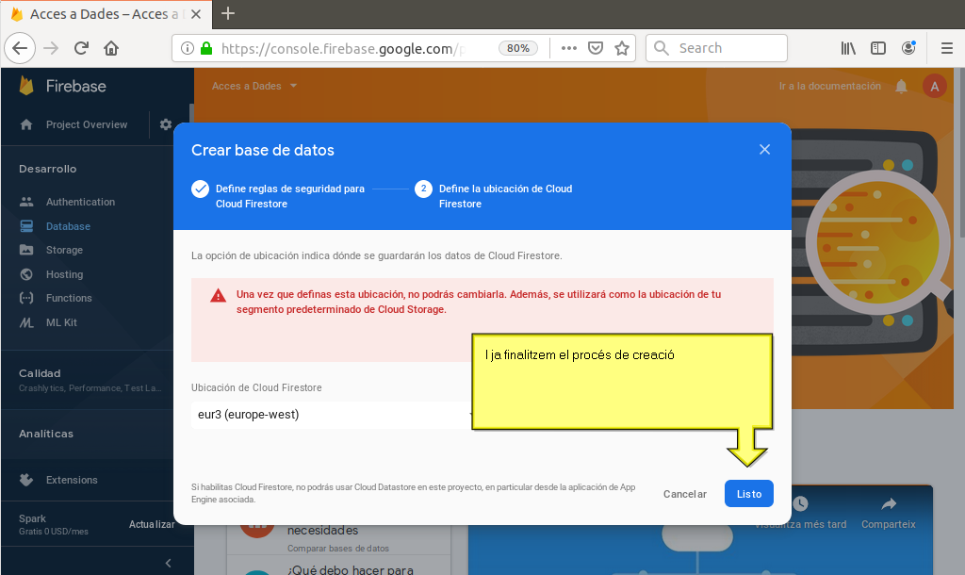
Task: Open Firefox account icon
Action: 908,48
